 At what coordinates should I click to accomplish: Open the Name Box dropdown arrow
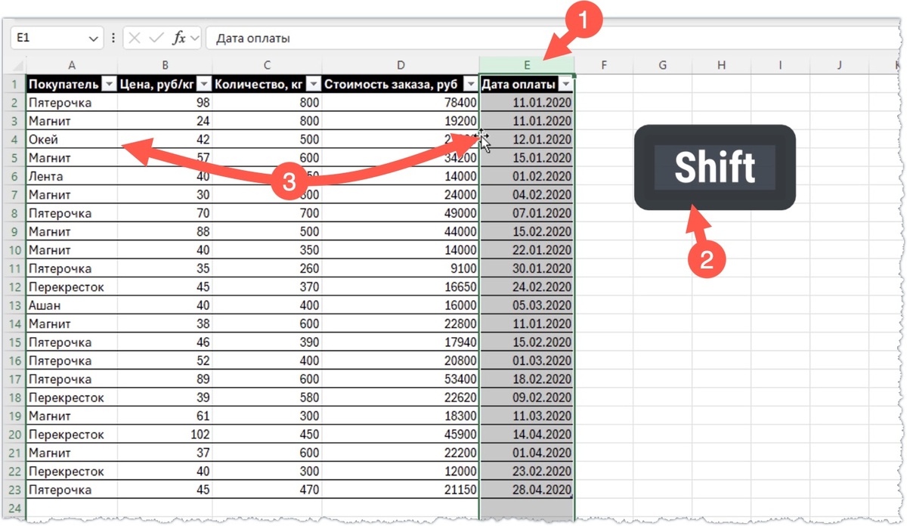tap(94, 39)
